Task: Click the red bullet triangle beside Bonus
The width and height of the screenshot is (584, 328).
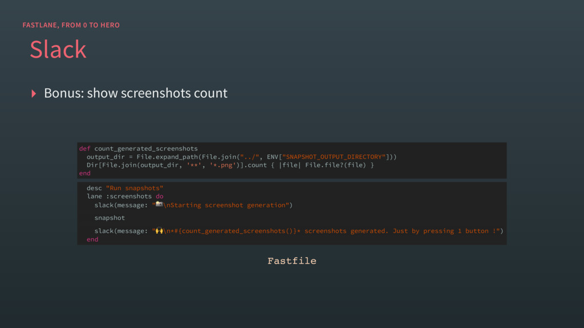Action: pyautogui.click(x=34, y=93)
